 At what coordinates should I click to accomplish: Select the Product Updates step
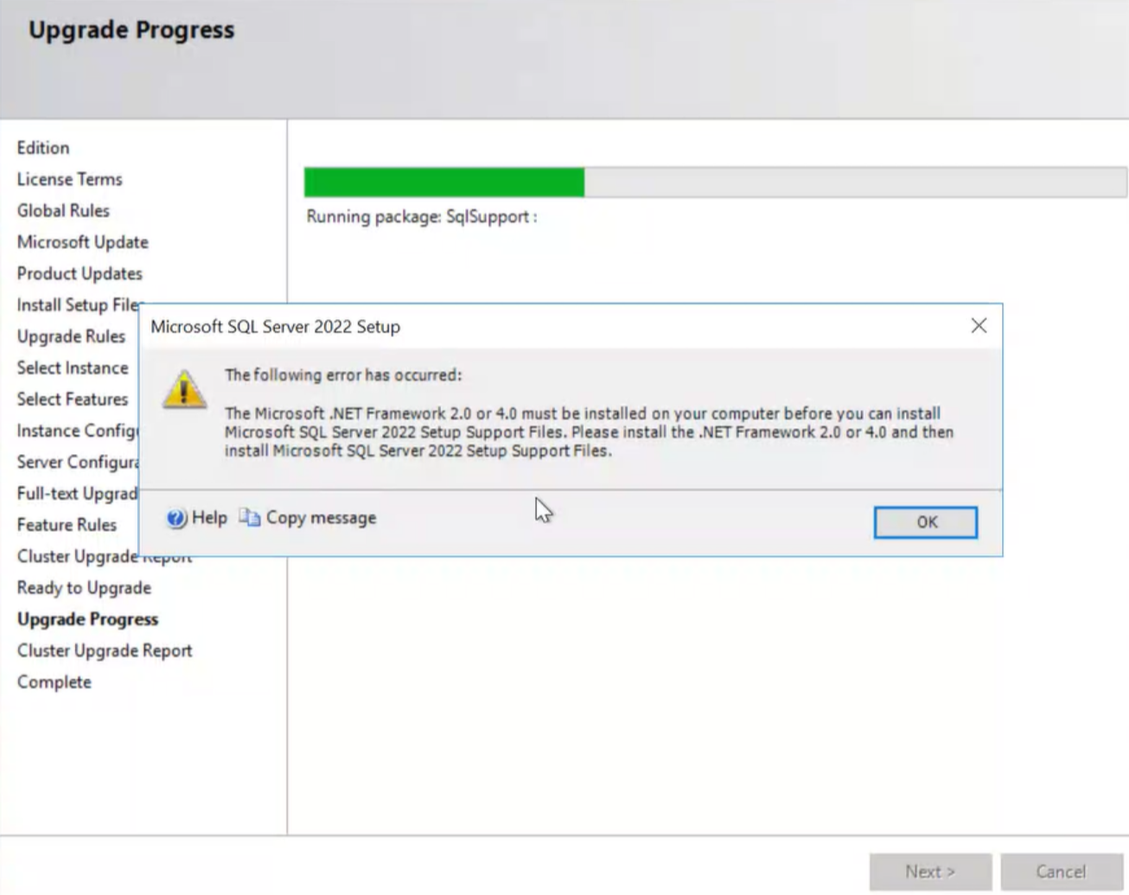[x=80, y=273]
